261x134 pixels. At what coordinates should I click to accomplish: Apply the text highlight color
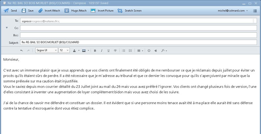pos(84,51)
